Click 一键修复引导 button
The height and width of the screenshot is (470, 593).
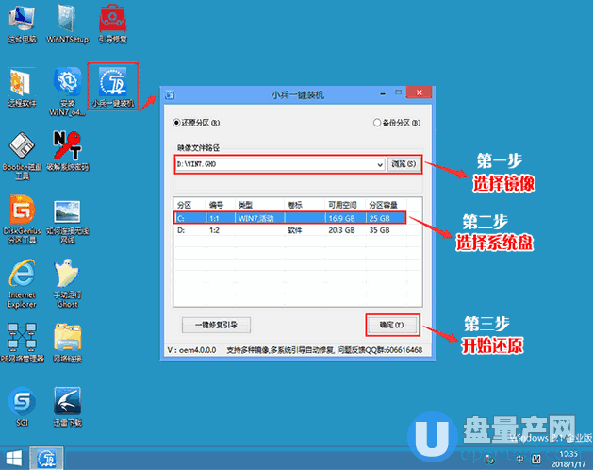pyautogui.click(x=216, y=325)
